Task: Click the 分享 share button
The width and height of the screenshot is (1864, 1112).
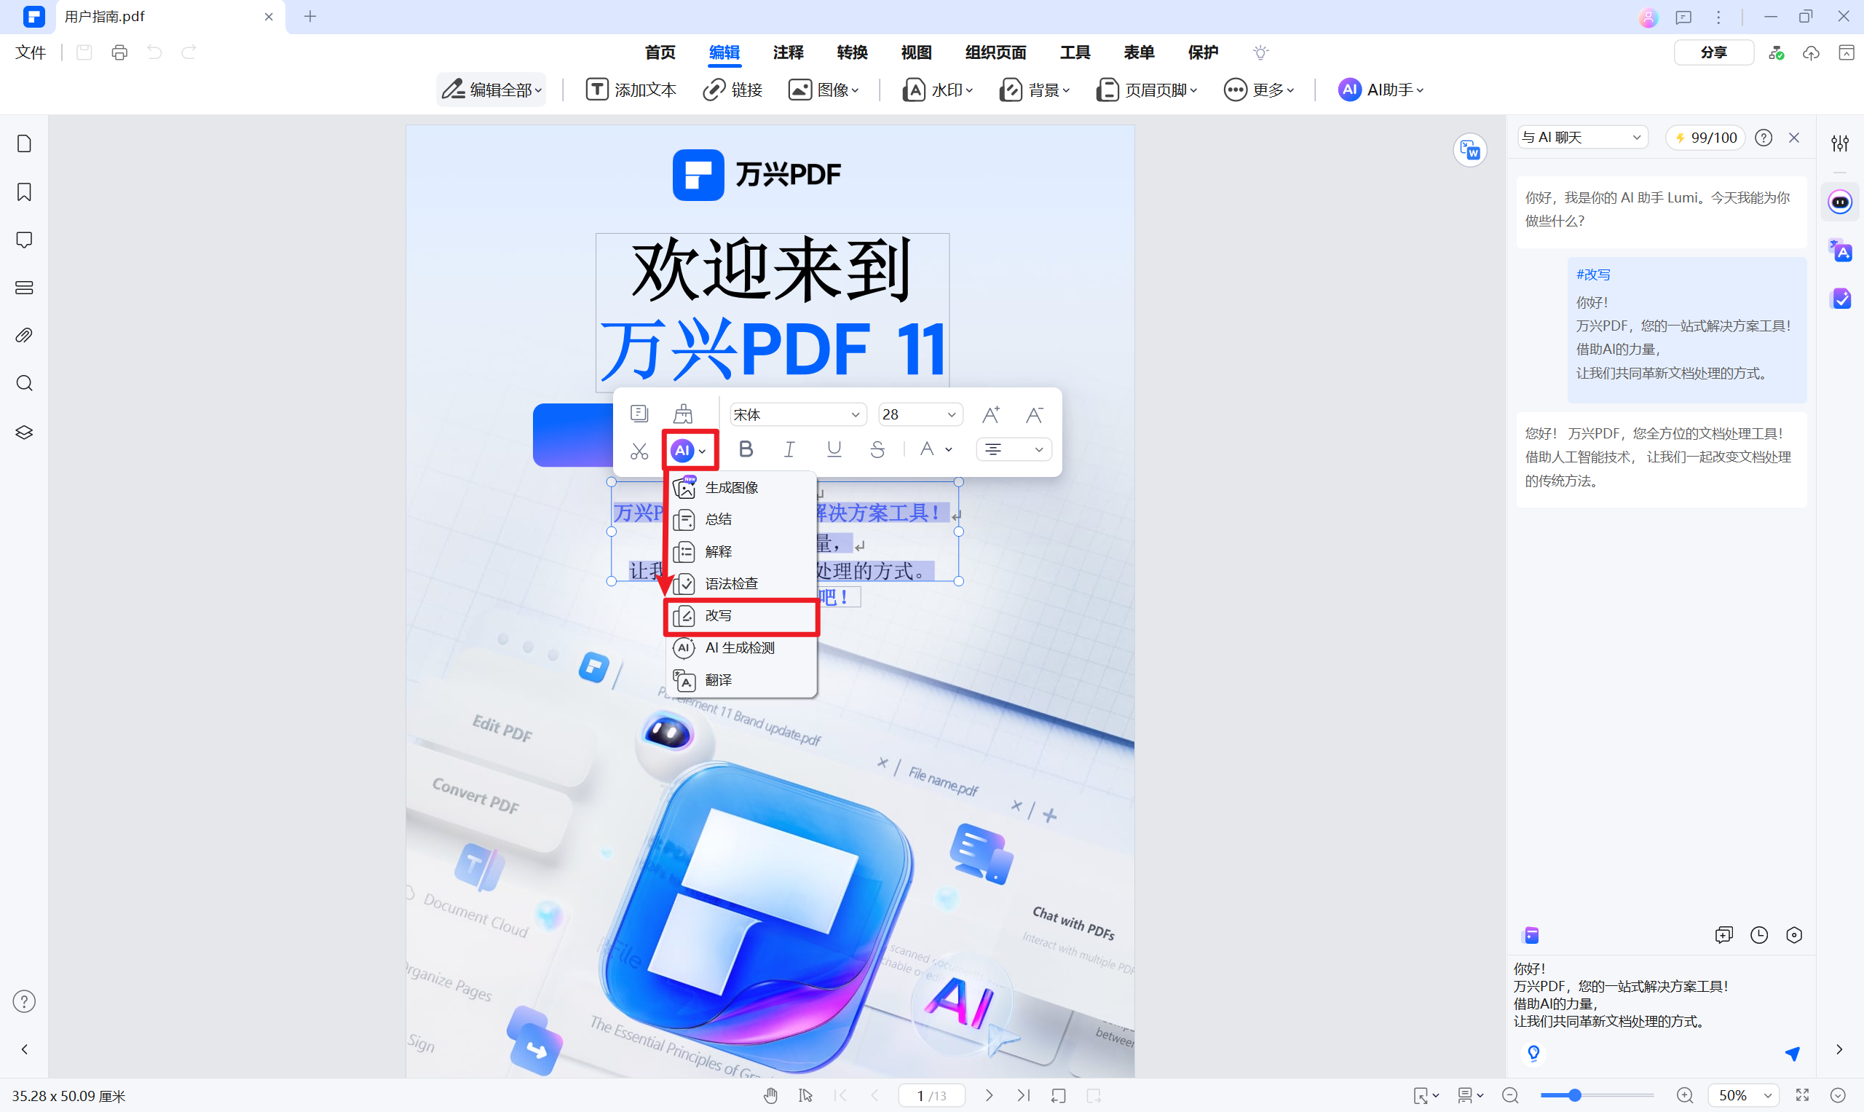Action: (x=1713, y=52)
